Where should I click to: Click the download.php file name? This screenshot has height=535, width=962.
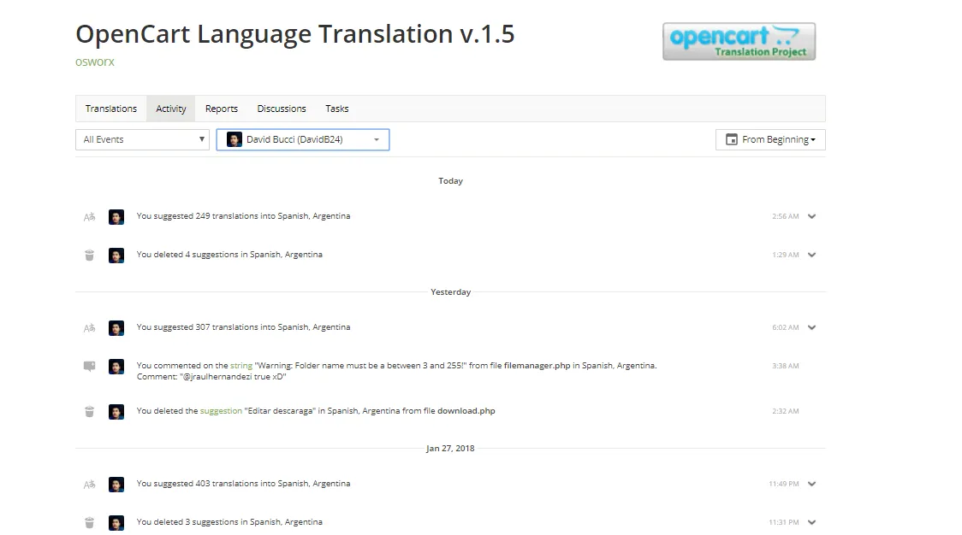[466, 411]
